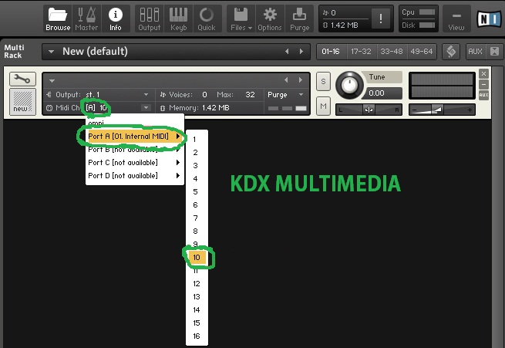Open instrument edit mode with wrench icon

(x=22, y=79)
